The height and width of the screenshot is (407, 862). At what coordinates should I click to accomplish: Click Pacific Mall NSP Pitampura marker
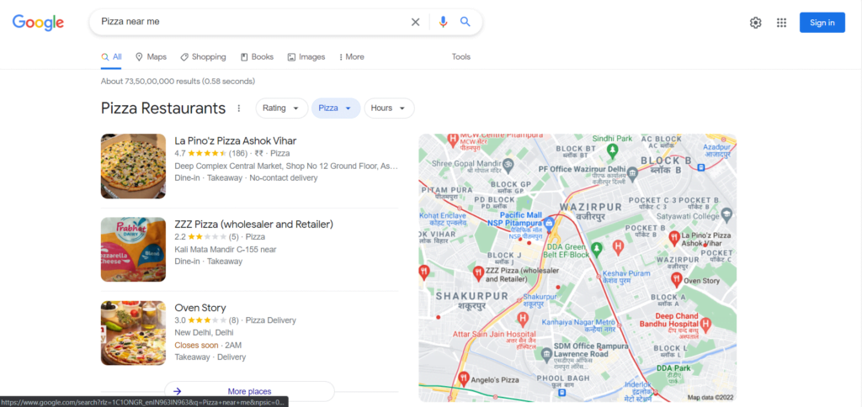(x=547, y=224)
